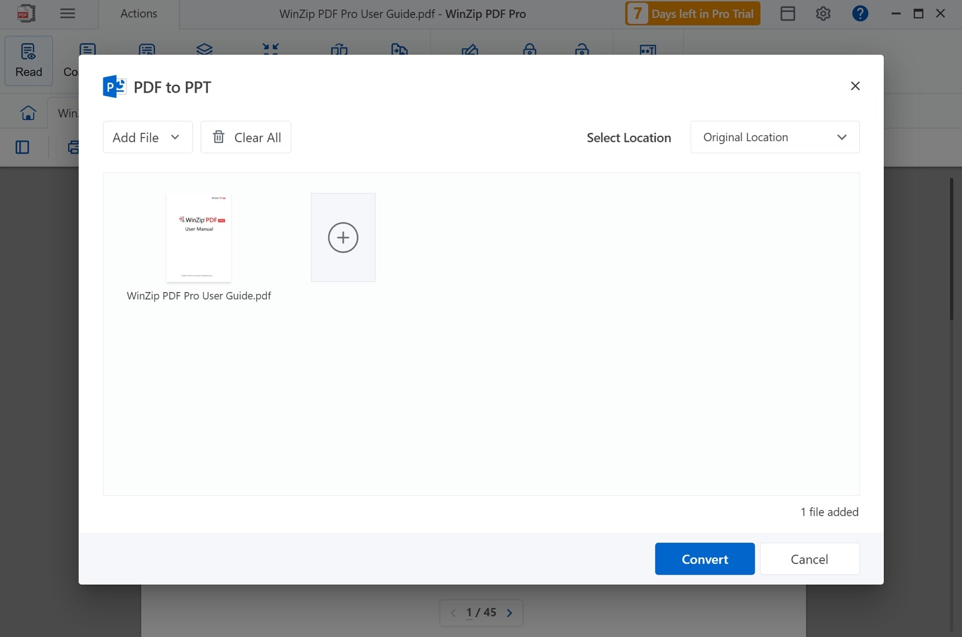This screenshot has height=637, width=962.
Task: Click the plus tile to add file
Action: click(x=343, y=237)
